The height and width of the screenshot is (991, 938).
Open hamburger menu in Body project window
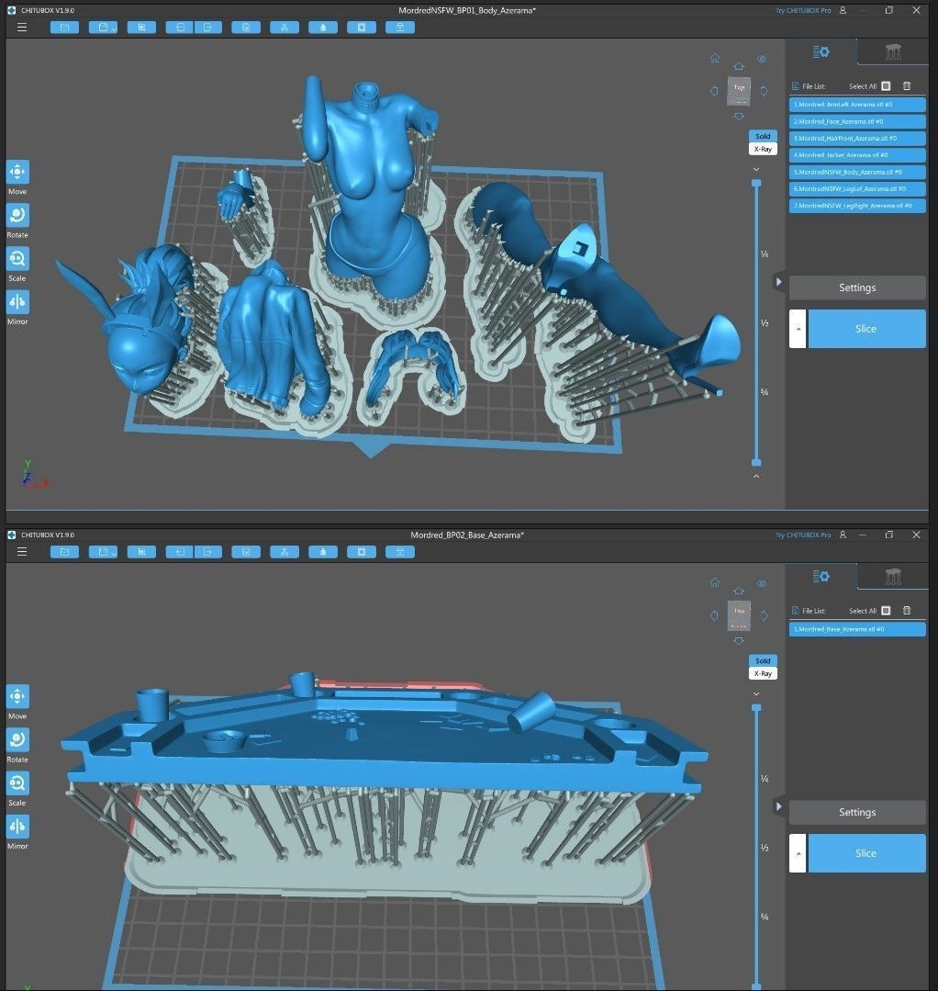[x=21, y=28]
